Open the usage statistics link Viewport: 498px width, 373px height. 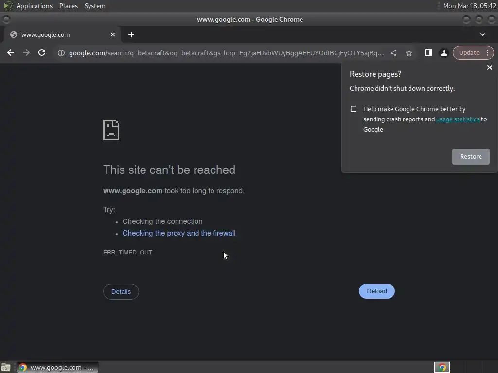[x=458, y=119]
